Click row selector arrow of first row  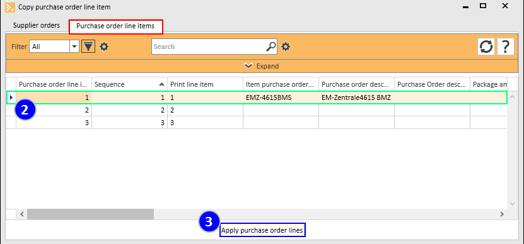[x=11, y=97]
